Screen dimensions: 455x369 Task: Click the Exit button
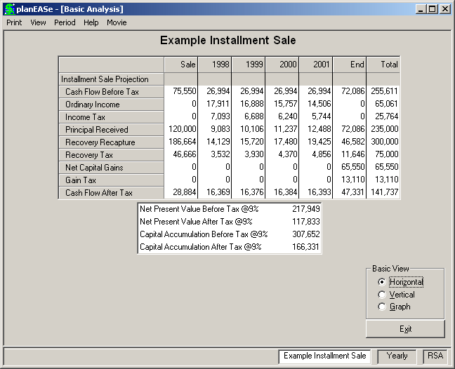point(405,329)
